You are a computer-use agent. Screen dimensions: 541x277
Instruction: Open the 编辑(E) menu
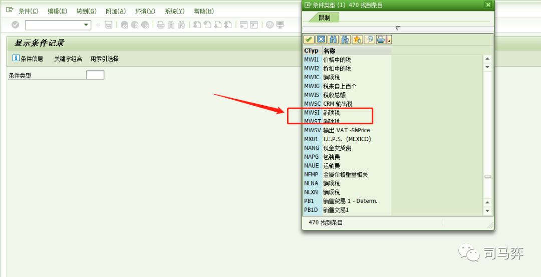click(57, 12)
